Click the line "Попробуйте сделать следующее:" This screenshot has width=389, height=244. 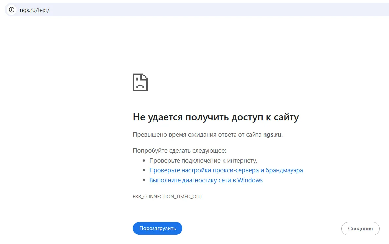coord(180,151)
